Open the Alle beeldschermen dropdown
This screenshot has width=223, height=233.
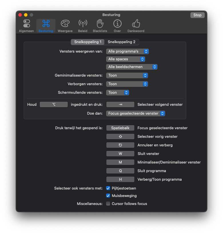[x=132, y=67]
